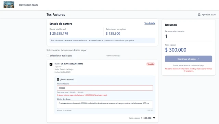Click the Sede: Tienda La Mejor line
This screenshot has height=124, width=219.
pyautogui.click(x=64, y=69)
